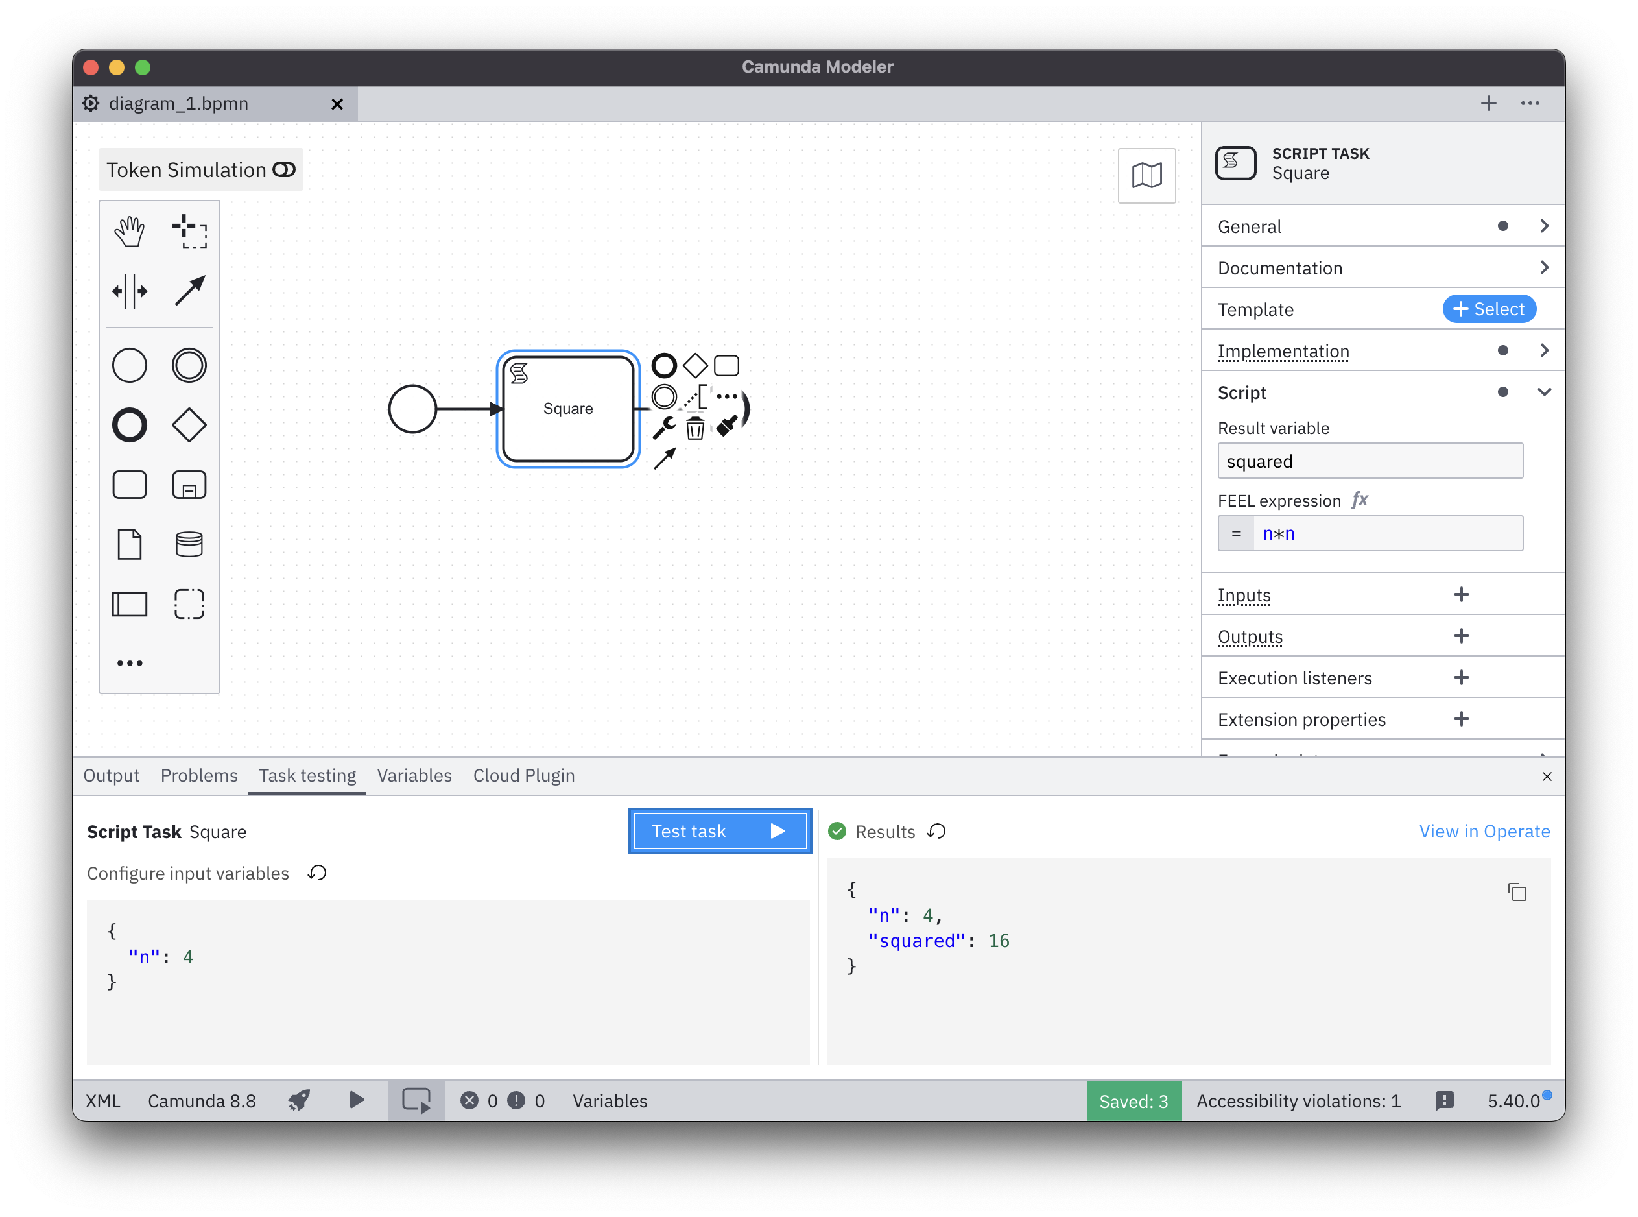Click the deploy rocket icon

[299, 1101]
